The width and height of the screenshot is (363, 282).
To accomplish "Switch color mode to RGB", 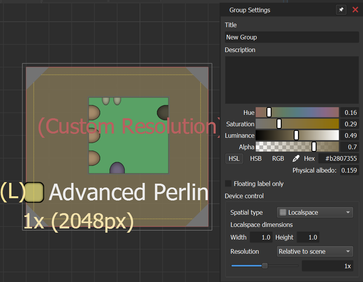I will coord(278,158).
